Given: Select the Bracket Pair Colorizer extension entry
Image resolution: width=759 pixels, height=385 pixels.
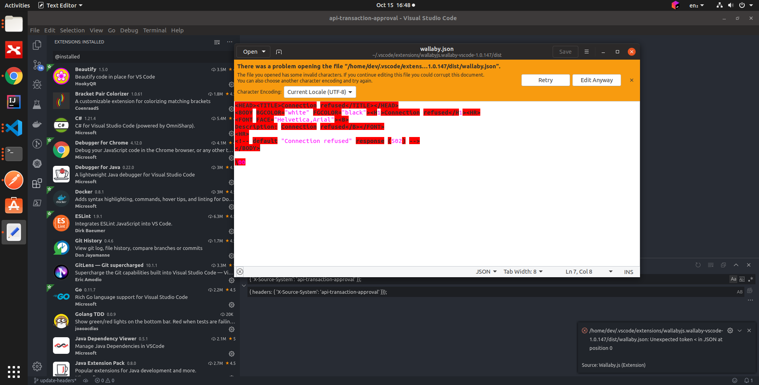Looking at the screenshot, I should (x=143, y=101).
